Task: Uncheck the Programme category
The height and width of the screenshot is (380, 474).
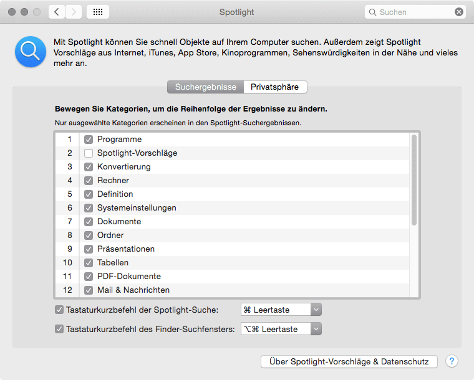Action: [89, 140]
